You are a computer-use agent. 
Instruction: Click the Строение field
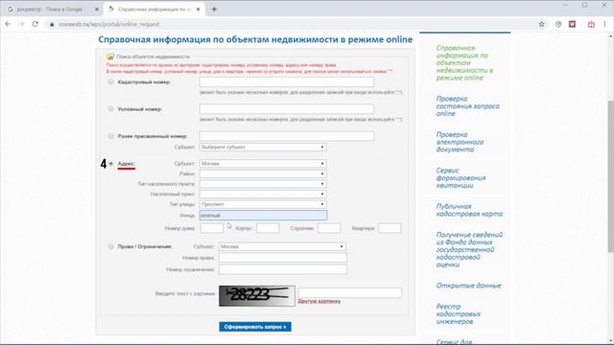329,228
